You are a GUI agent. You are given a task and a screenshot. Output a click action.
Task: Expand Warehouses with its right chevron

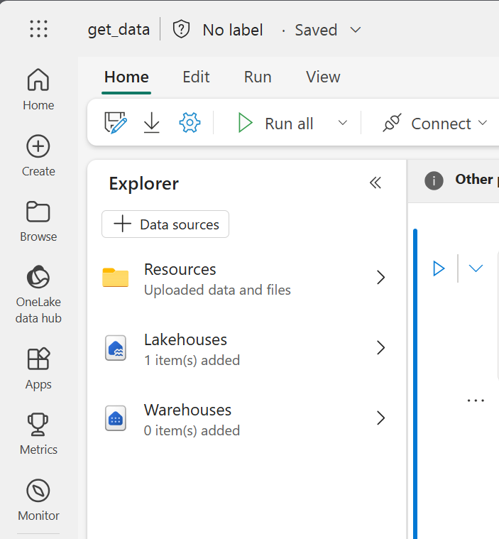380,418
